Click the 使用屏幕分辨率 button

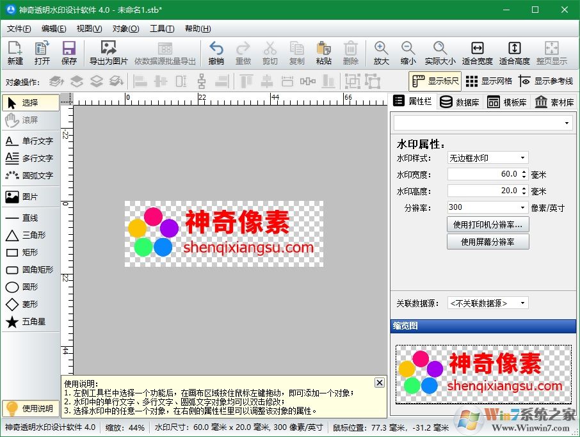tap(488, 242)
